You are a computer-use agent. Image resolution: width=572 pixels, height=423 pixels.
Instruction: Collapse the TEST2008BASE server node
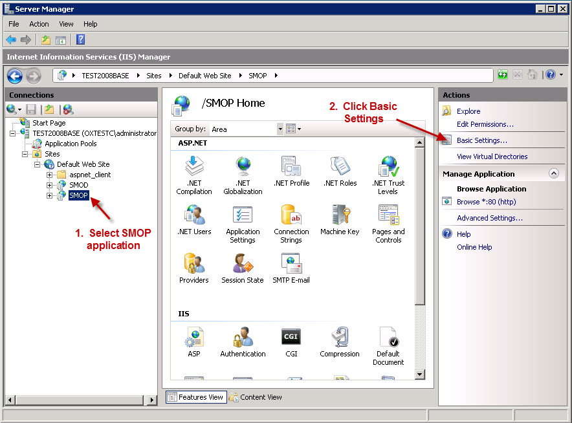click(x=12, y=133)
